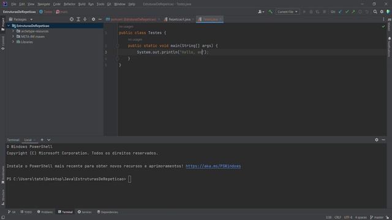Hide the Terminal tool window

click(383, 140)
